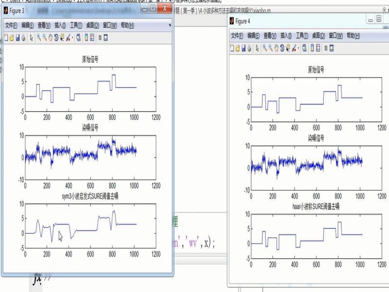Print Figure 4 via the printer icon
389x292 pixels.
click(249, 48)
